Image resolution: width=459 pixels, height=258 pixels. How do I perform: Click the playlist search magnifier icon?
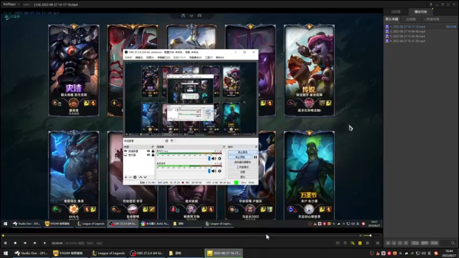(453, 243)
